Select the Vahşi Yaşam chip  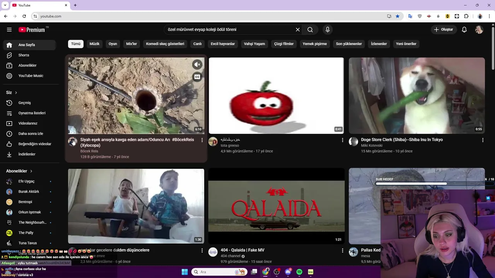254,44
